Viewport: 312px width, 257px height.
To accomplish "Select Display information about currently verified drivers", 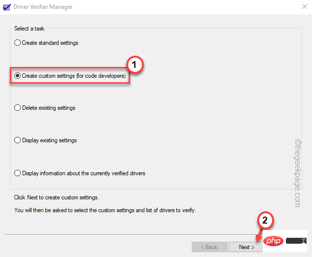I will [79, 173].
